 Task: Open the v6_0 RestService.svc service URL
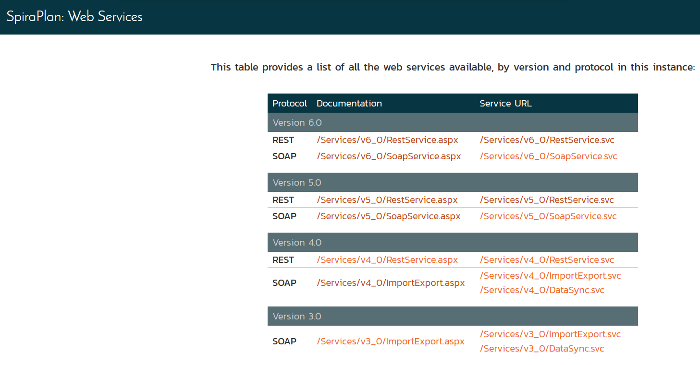pyautogui.click(x=547, y=140)
